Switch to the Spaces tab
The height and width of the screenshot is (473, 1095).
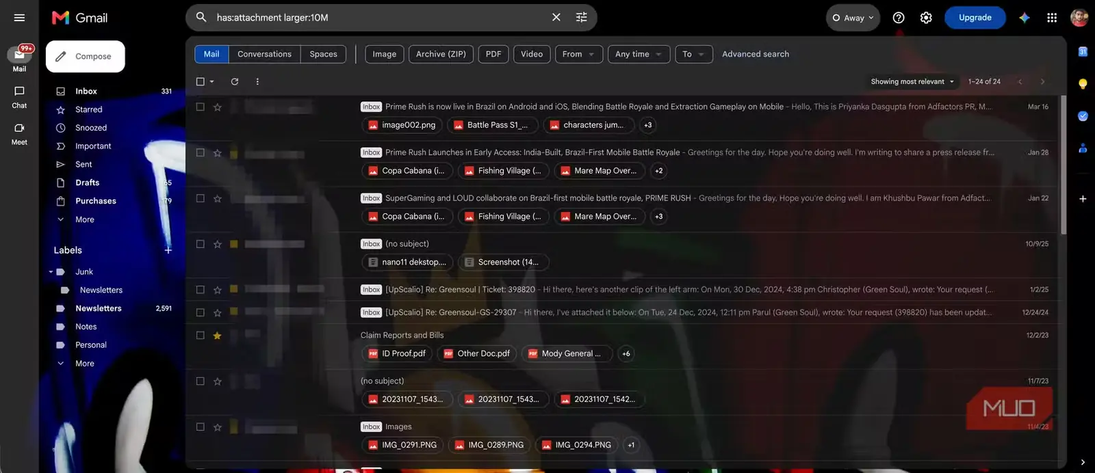click(323, 54)
